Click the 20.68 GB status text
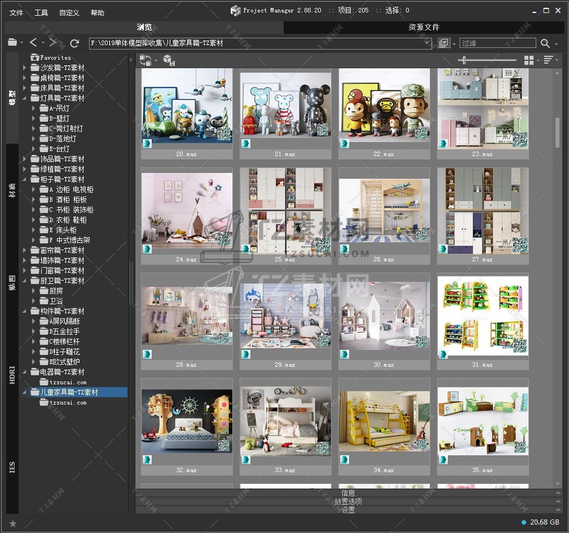The width and height of the screenshot is (569, 533). 544,522
